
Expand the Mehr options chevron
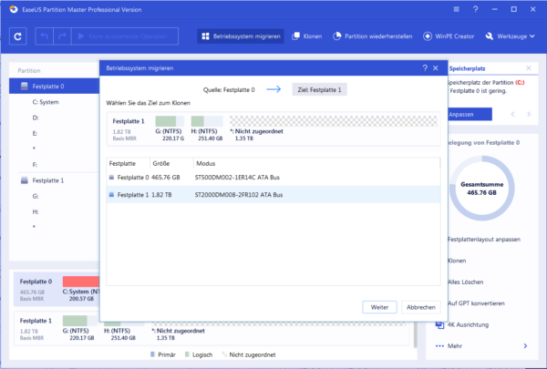525,346
